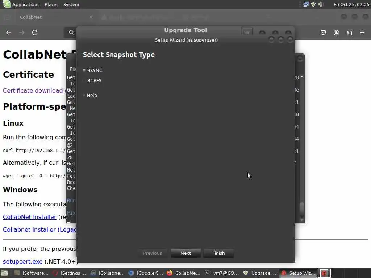
Task: Open the Places menu
Action: click(51, 4)
